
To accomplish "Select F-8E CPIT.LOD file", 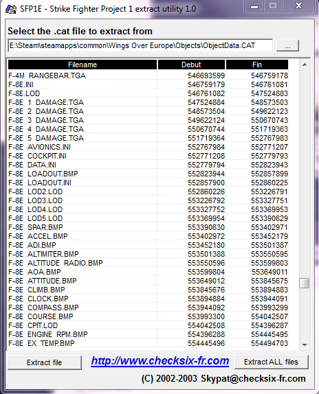I will tap(148, 325).
